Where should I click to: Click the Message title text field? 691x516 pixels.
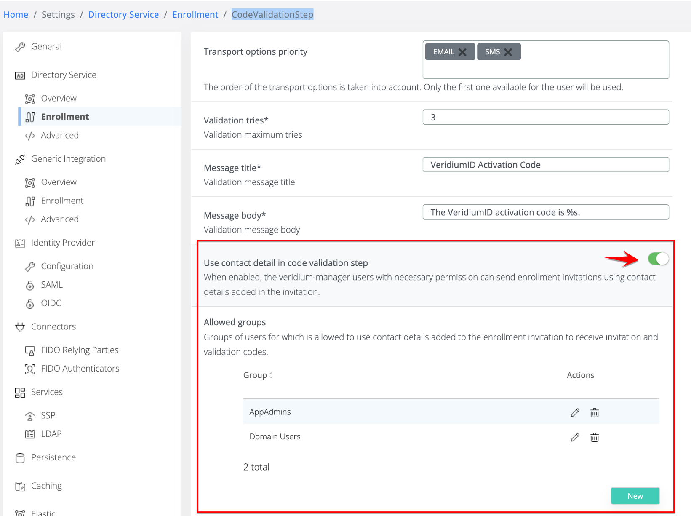(545, 165)
